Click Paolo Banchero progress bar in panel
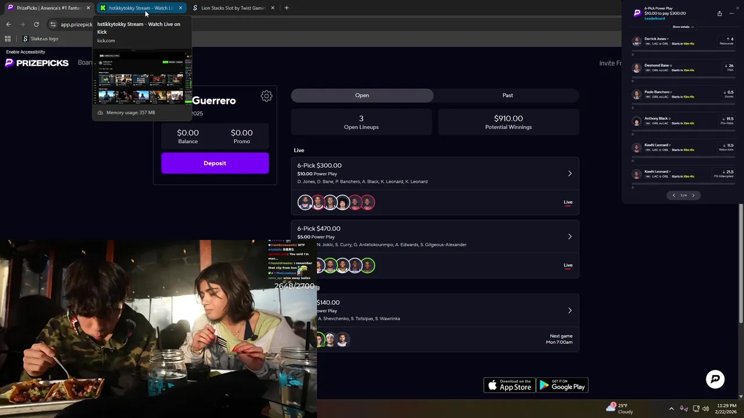This screenshot has height=418, width=744. pos(684,105)
